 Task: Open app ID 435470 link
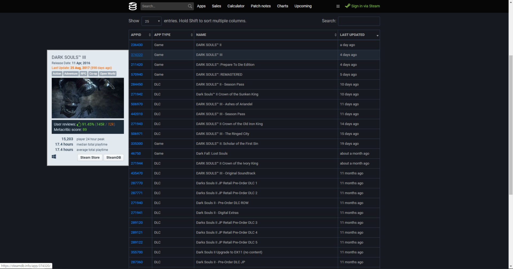point(137,173)
